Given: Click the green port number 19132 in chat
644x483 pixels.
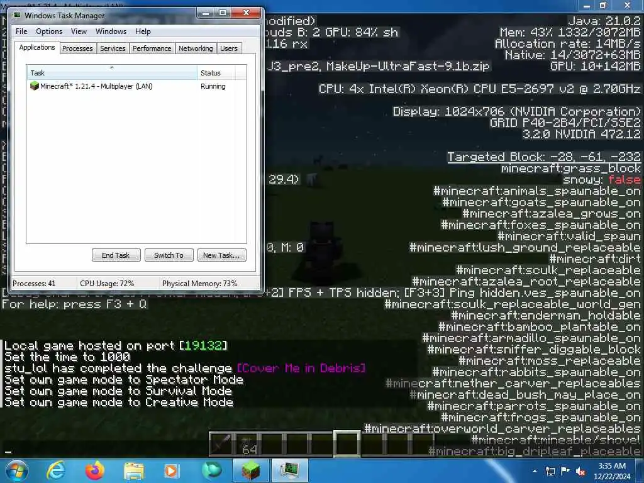Looking at the screenshot, I should (x=203, y=345).
